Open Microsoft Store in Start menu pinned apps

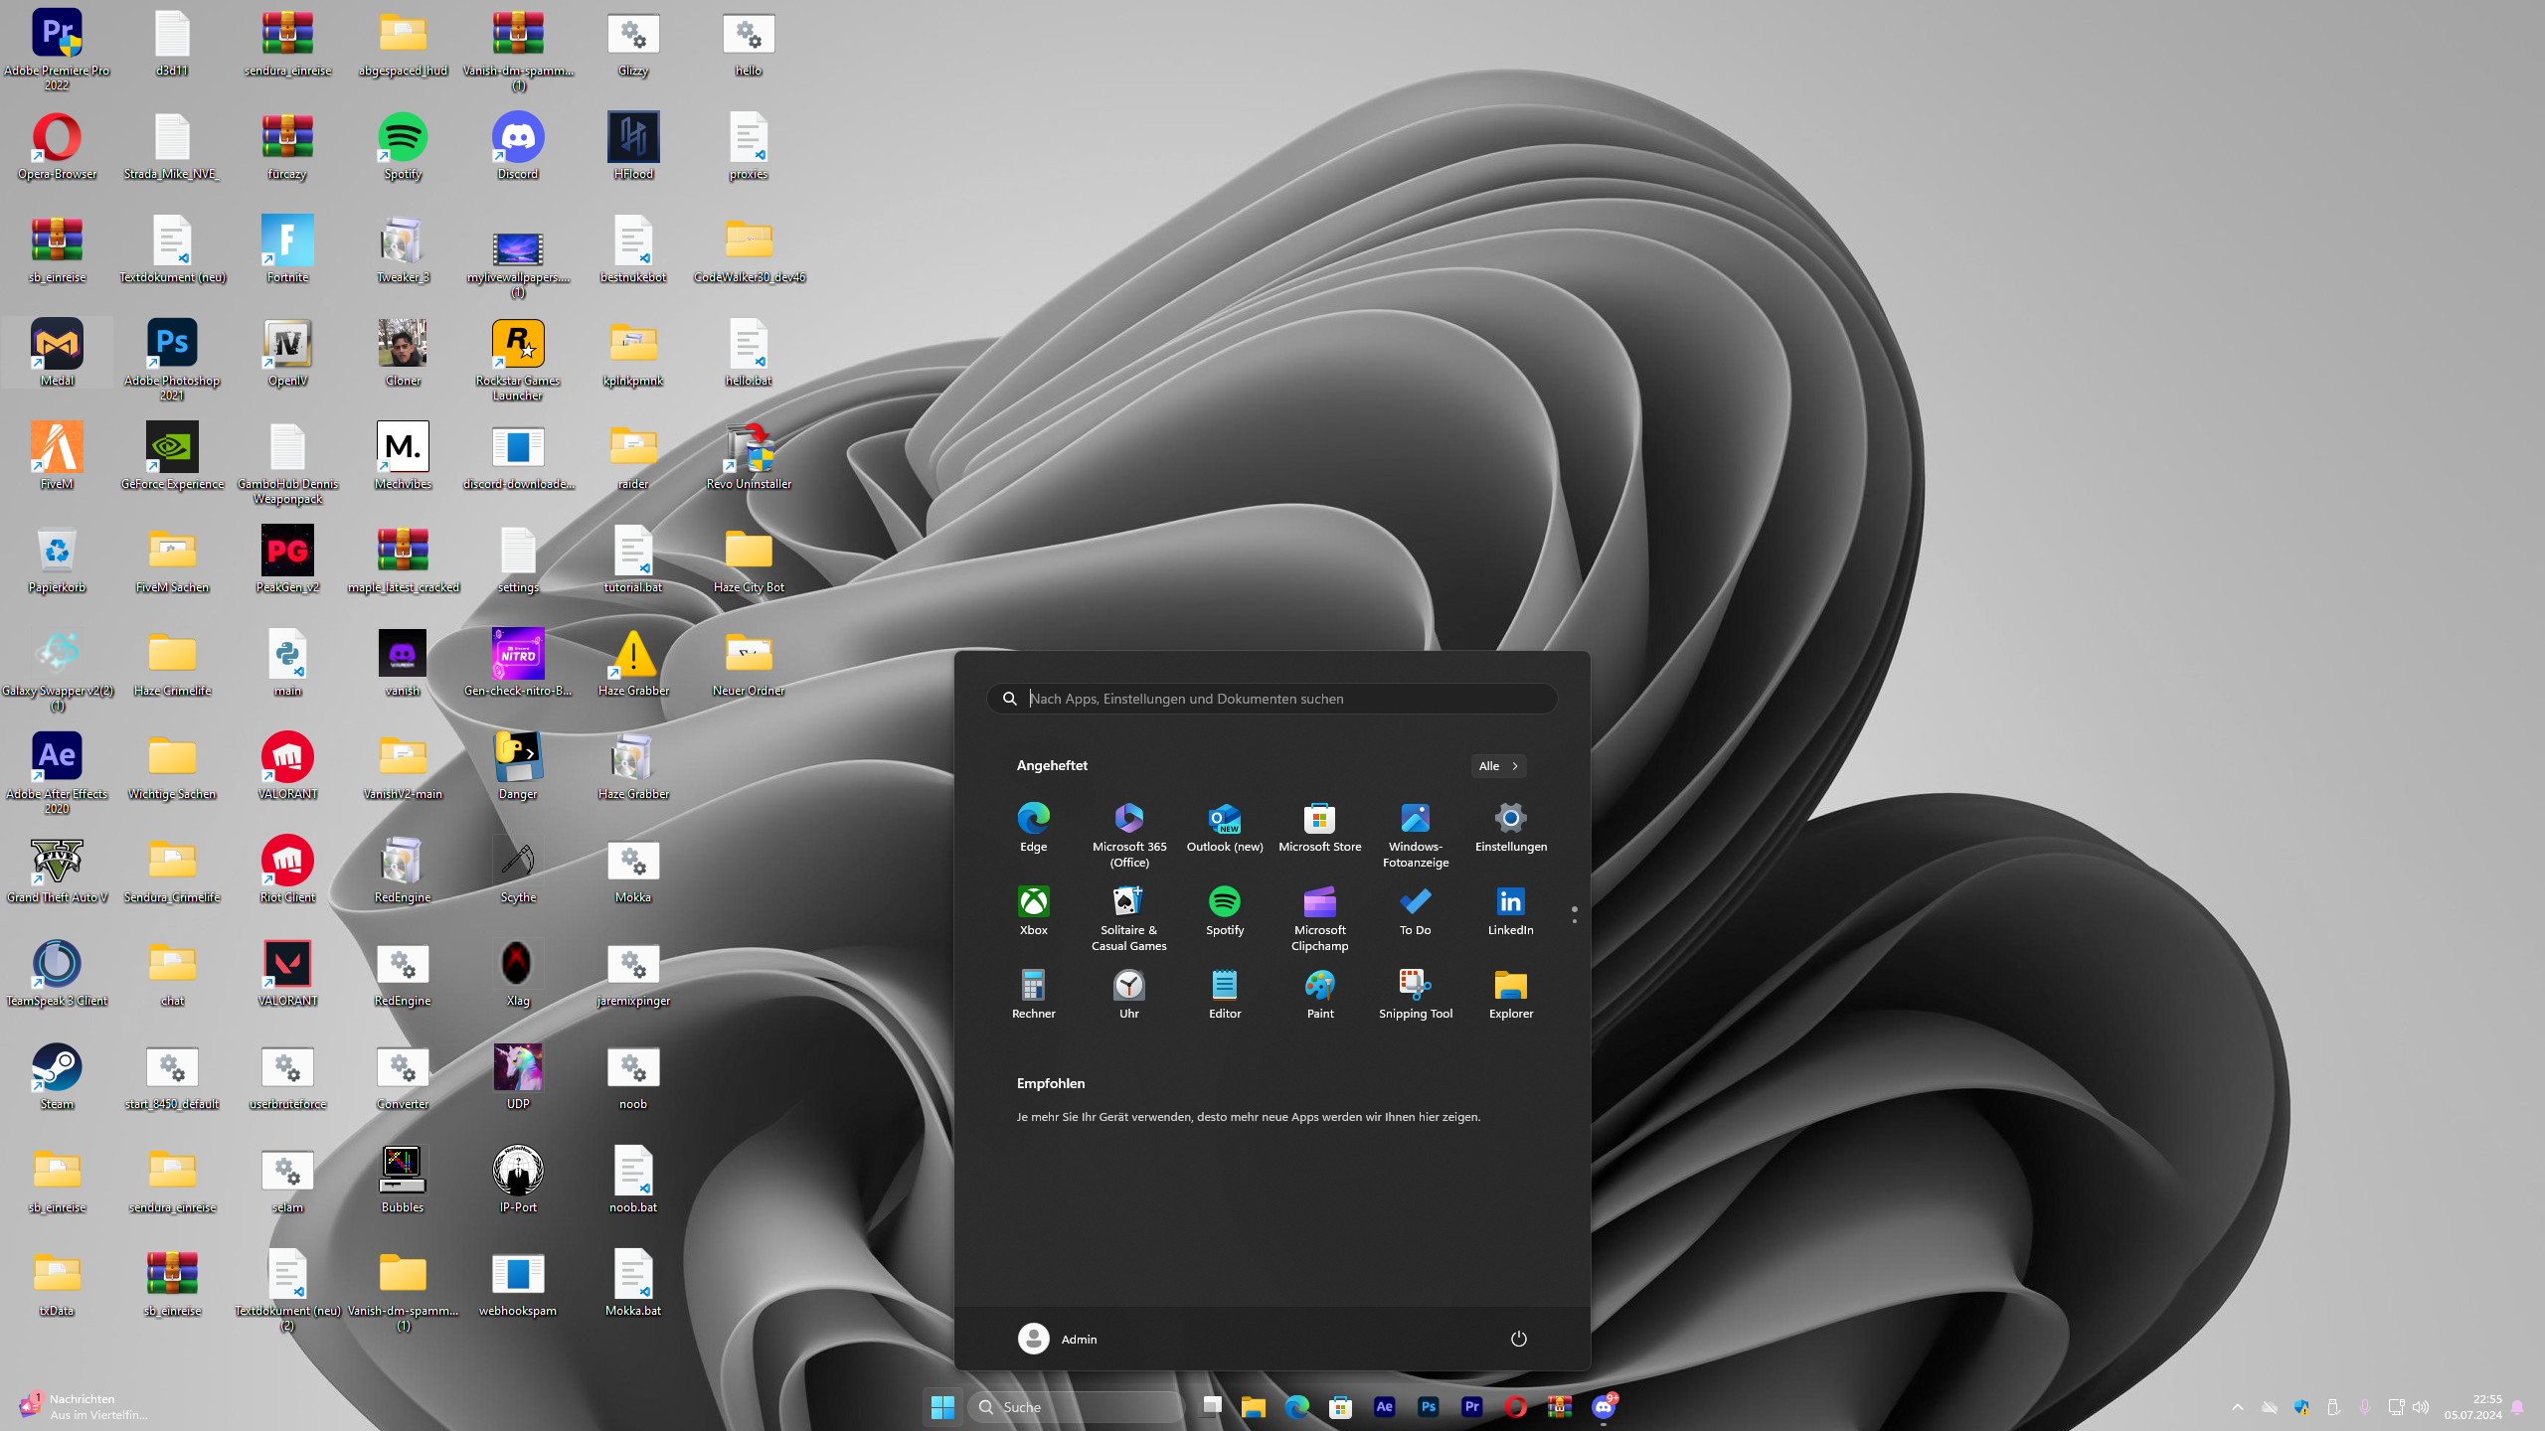1320,828
